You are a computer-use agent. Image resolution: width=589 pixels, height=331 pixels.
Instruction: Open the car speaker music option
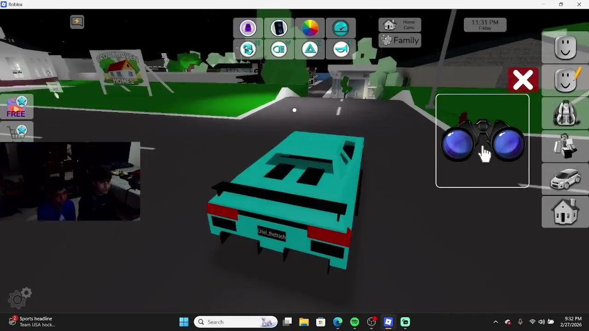279,28
